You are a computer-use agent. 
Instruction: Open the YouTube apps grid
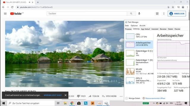coord(157,14)
